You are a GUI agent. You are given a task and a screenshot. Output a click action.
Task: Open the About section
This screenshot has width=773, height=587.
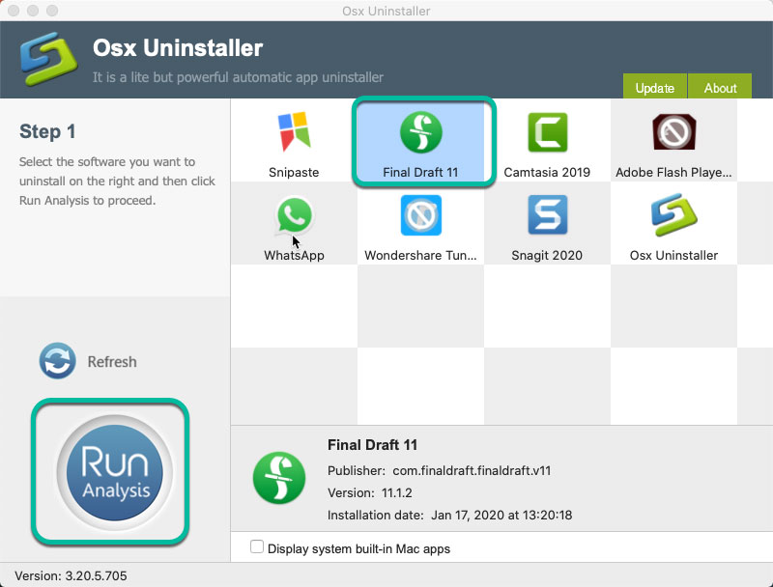719,87
